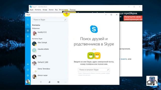Click the magnifier in the directory search field
This screenshot has width=161, height=90.
pyautogui.click(x=108, y=70)
